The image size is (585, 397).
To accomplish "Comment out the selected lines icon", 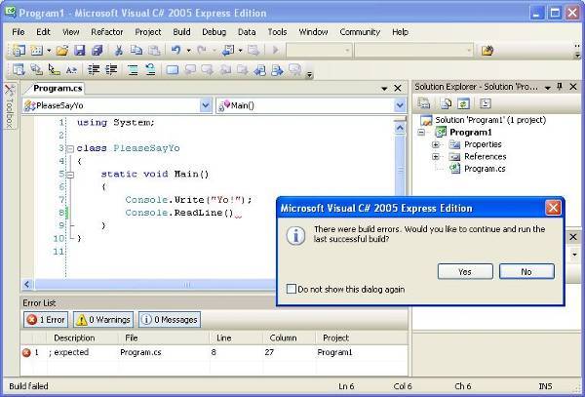I will 133,69.
